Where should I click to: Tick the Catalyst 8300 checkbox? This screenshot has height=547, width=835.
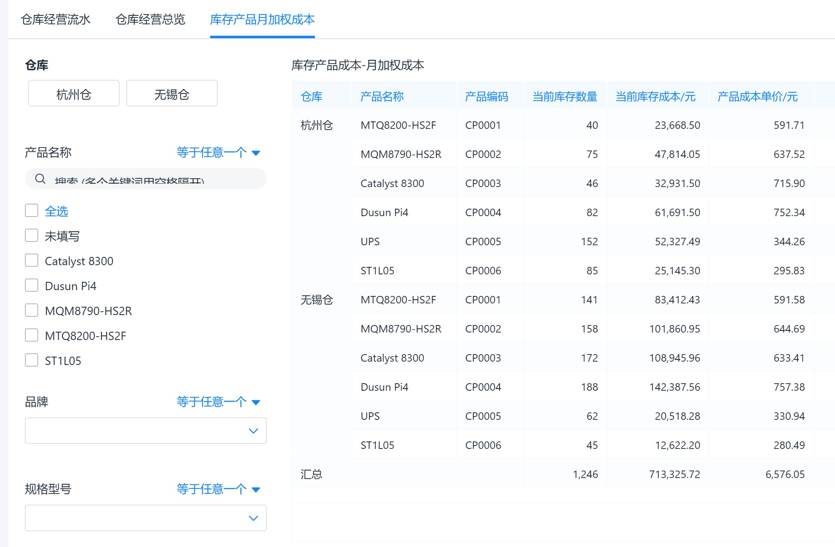[x=32, y=261]
